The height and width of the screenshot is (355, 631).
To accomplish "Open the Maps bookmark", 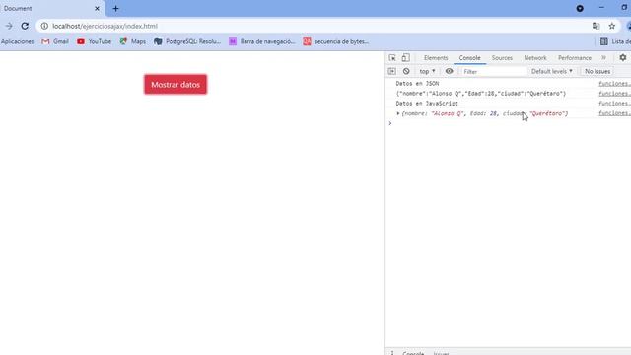I will point(133,41).
